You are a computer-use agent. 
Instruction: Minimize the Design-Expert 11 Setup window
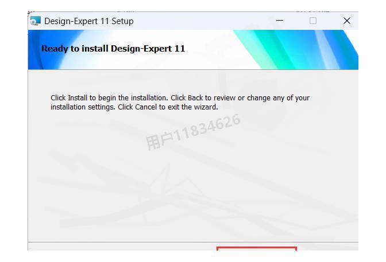tap(280, 21)
